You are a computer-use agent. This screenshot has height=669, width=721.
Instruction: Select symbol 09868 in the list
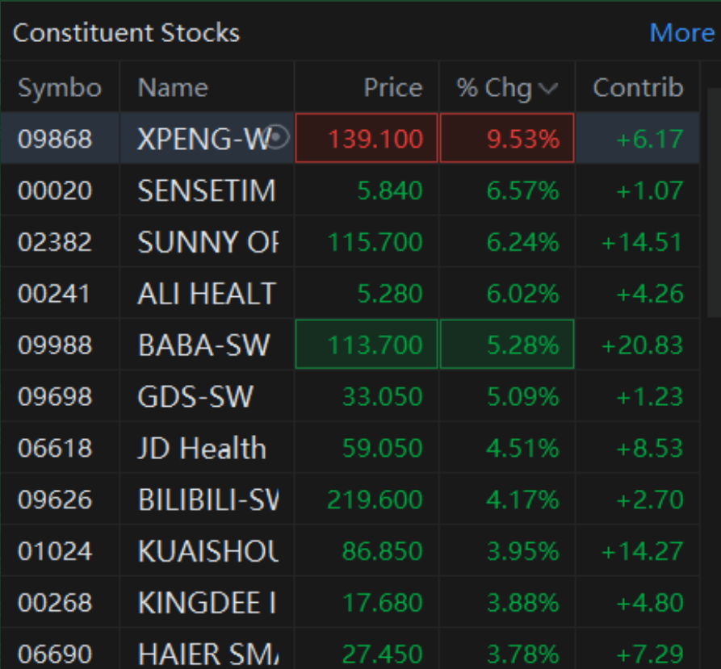click(x=55, y=139)
